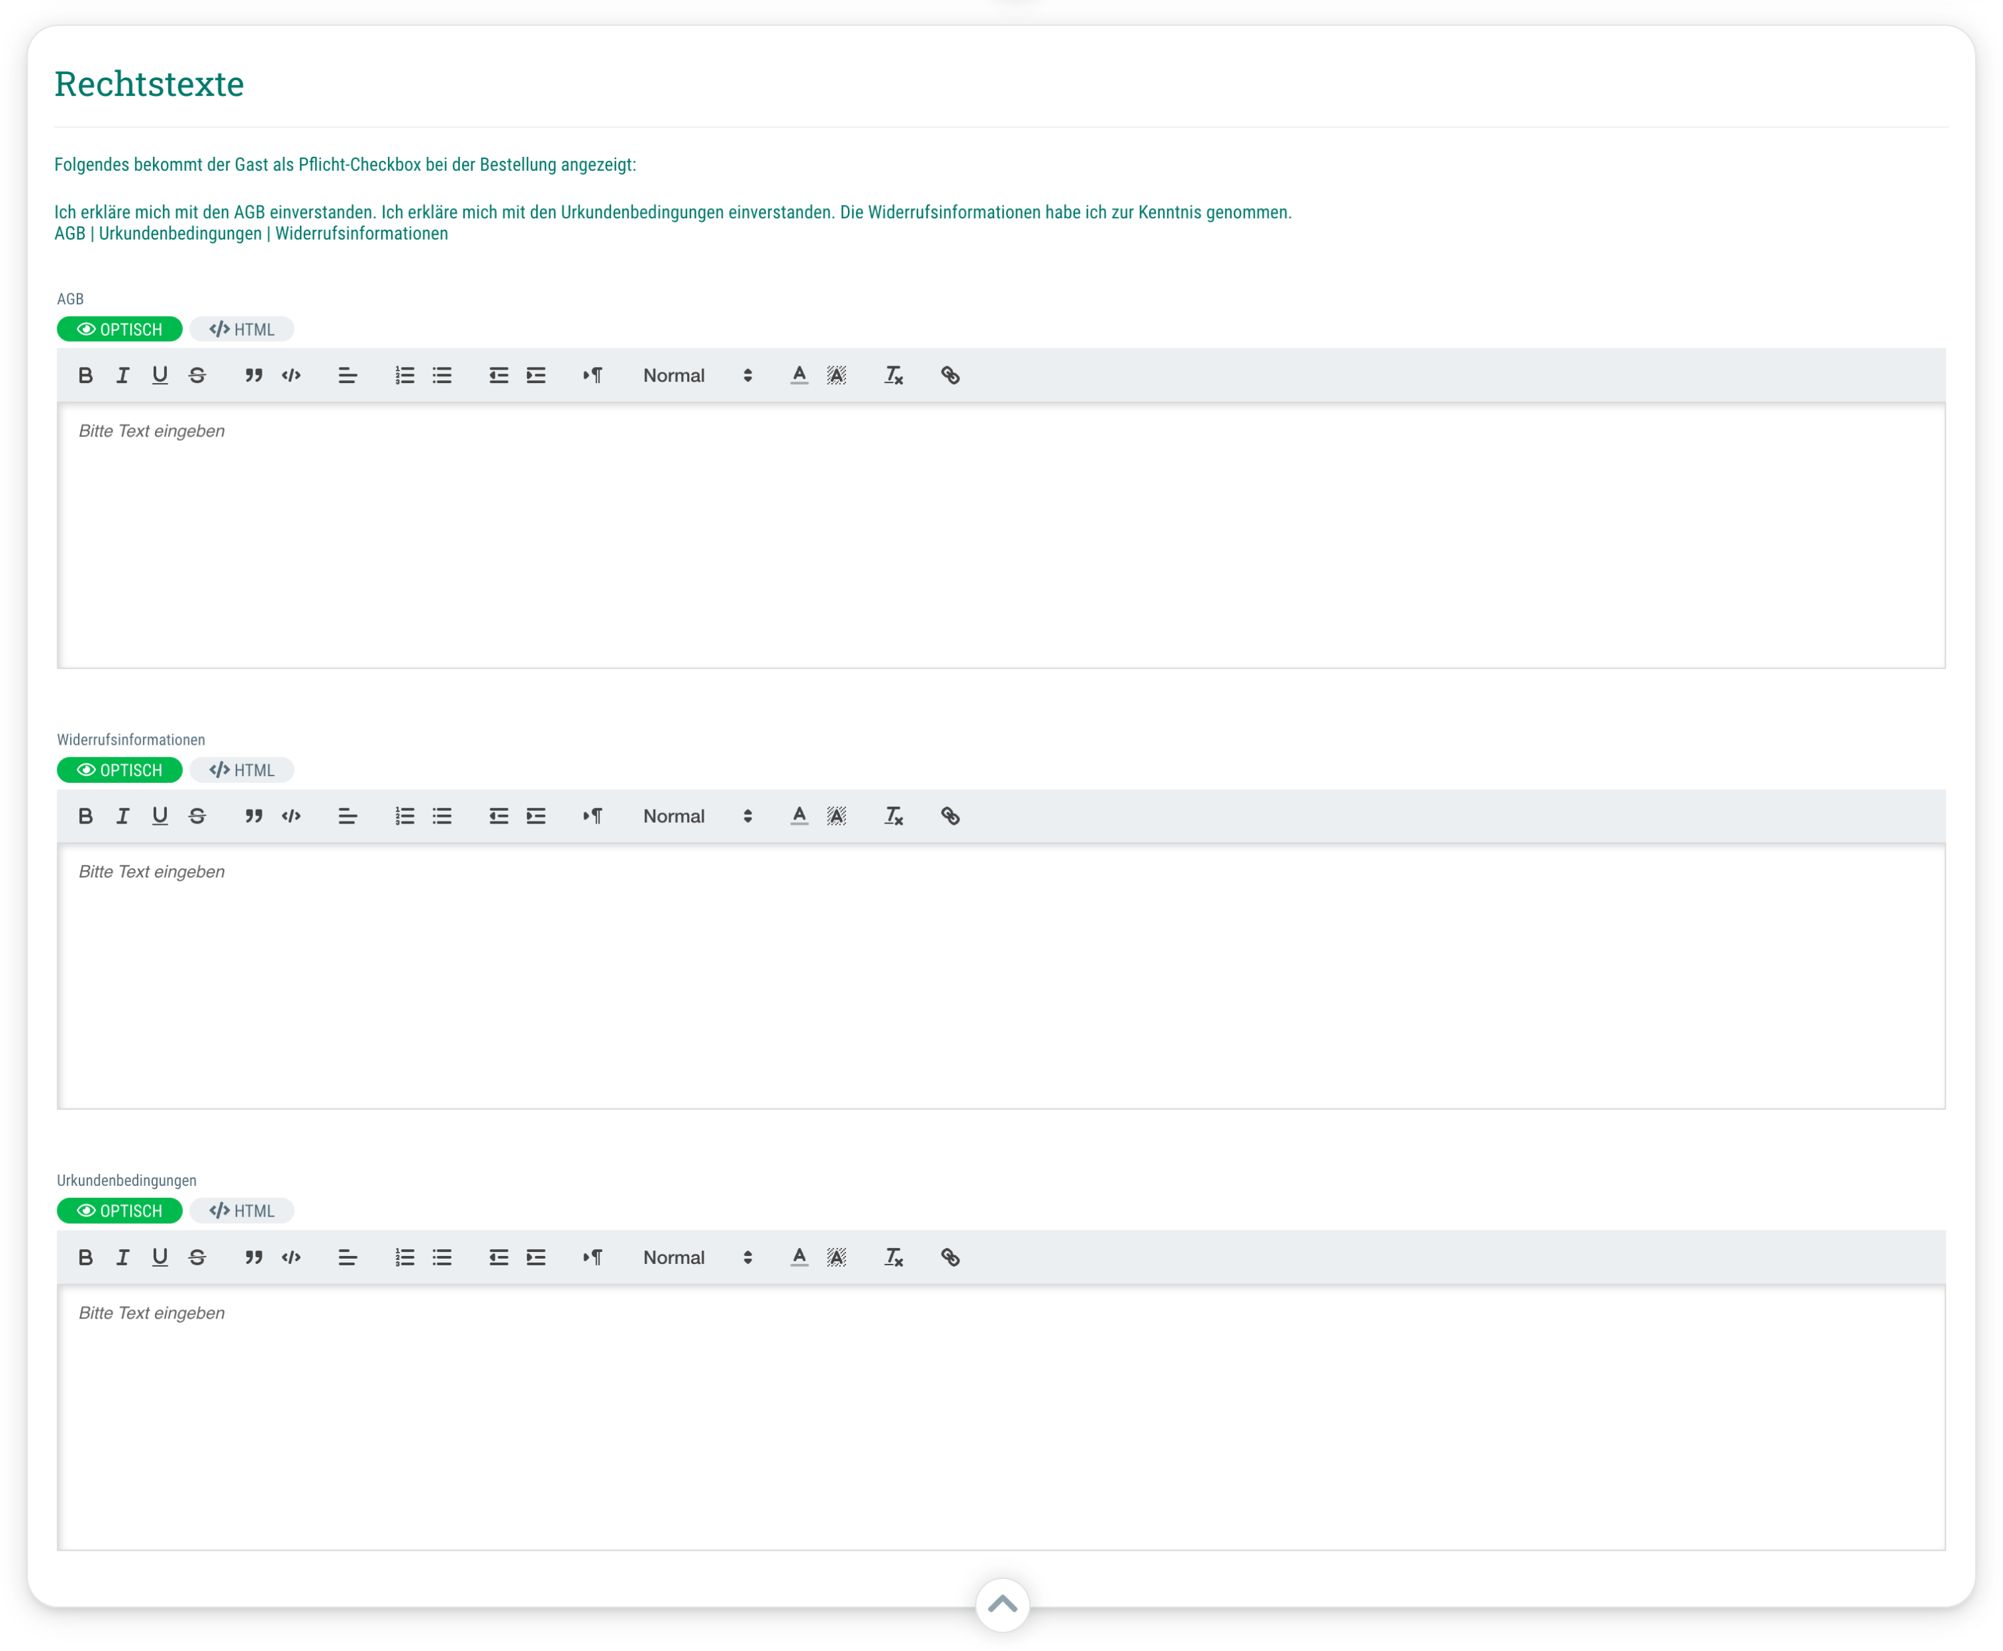Toggle strikethrough in Urkundenbedingungen toolbar
This screenshot has height=1651, width=2003.
click(197, 1257)
